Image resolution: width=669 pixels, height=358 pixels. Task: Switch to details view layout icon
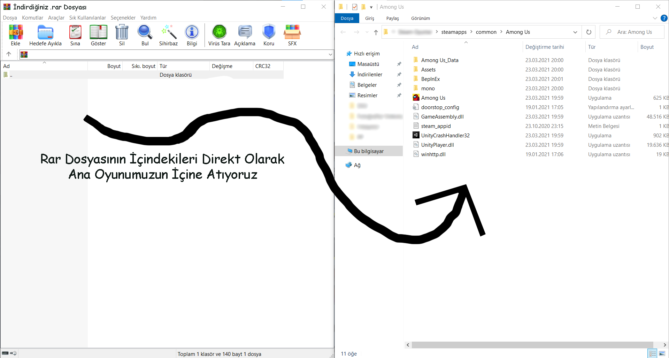click(653, 353)
